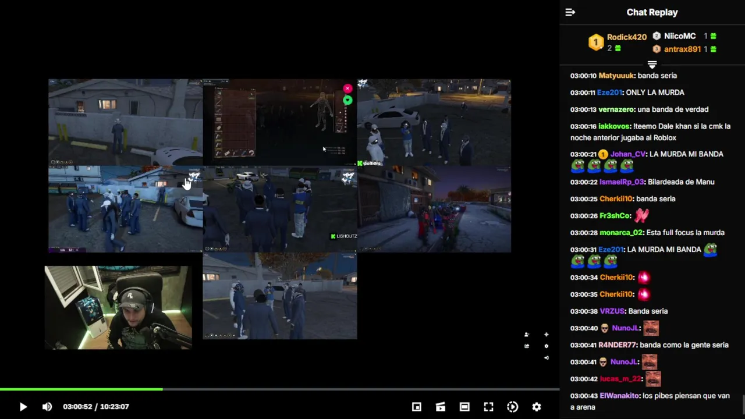Image resolution: width=745 pixels, height=419 pixels.
Task: Open the player settings gear
Action: coord(537,407)
